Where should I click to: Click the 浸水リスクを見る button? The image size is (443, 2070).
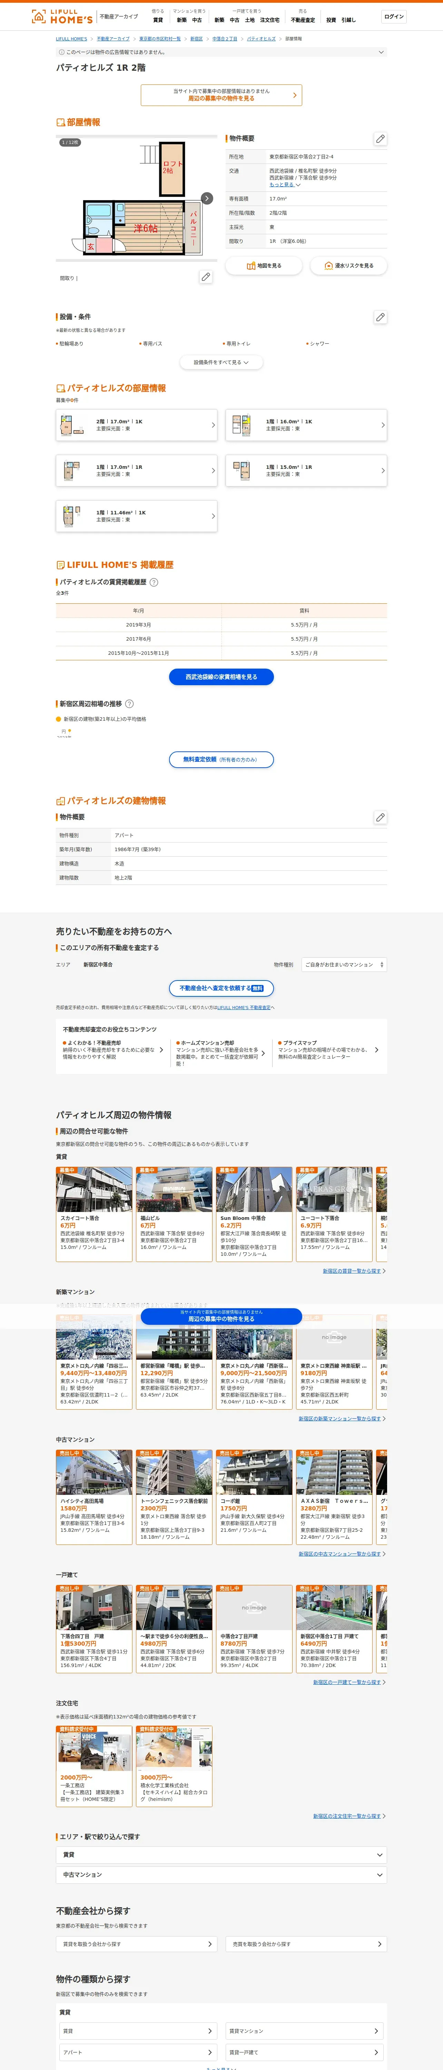[349, 266]
